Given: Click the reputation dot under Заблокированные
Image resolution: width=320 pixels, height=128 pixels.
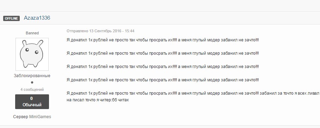Looking at the screenshot, I should pyautogui.click(x=32, y=82).
